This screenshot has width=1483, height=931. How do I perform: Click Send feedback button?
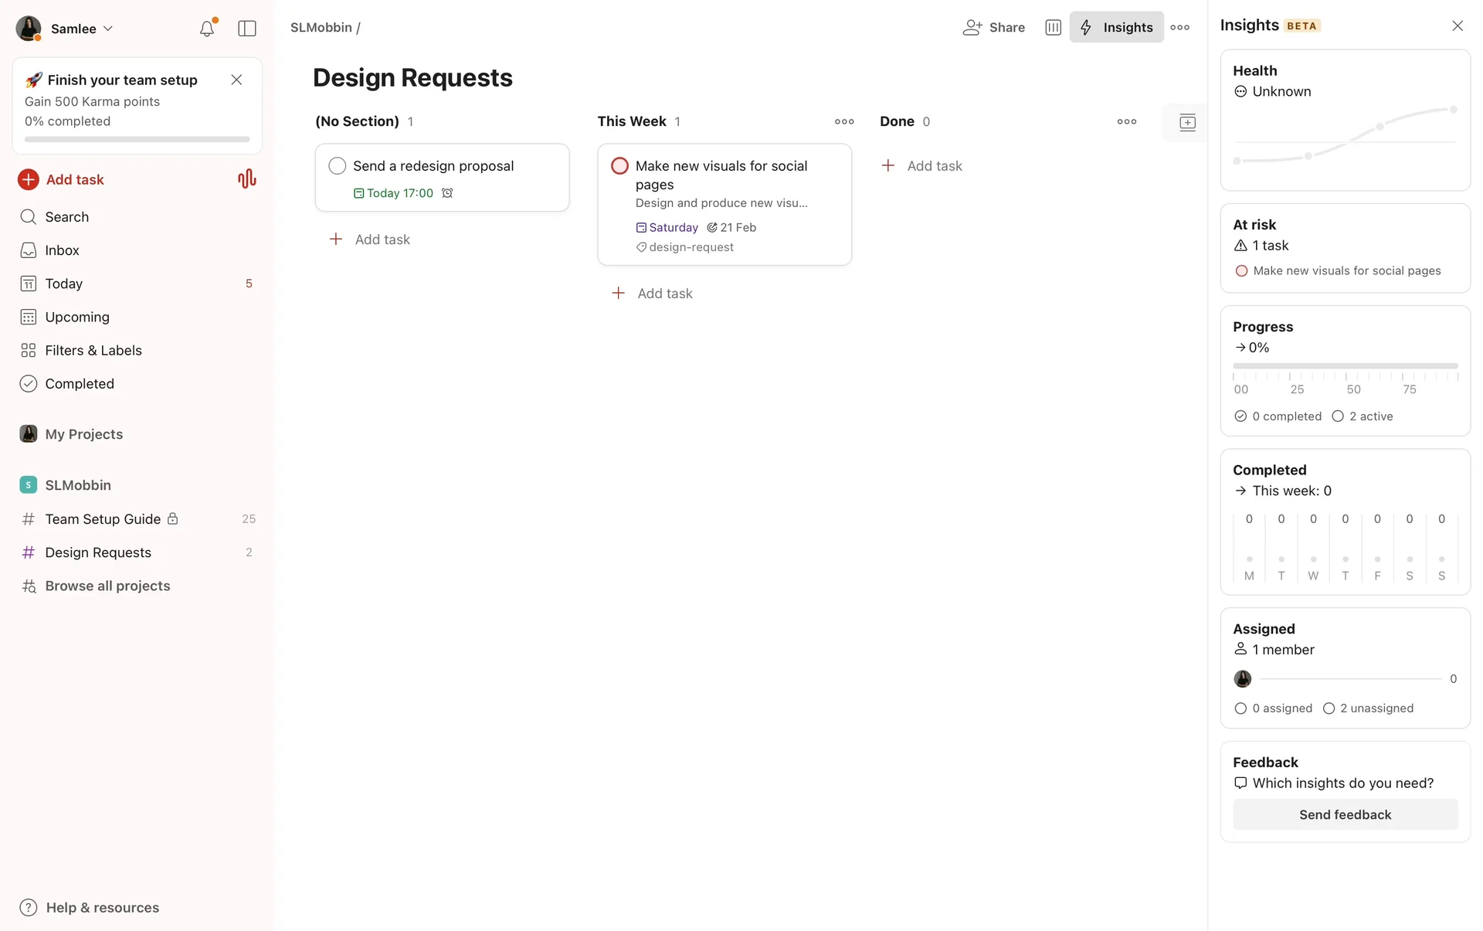[x=1345, y=814]
